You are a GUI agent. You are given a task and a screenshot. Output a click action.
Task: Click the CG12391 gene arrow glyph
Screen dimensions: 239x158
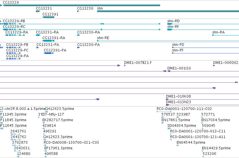(48, 17)
